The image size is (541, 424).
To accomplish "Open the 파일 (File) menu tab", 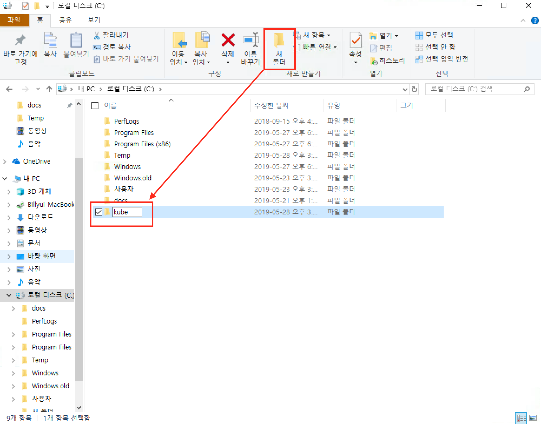I will tap(14, 20).
